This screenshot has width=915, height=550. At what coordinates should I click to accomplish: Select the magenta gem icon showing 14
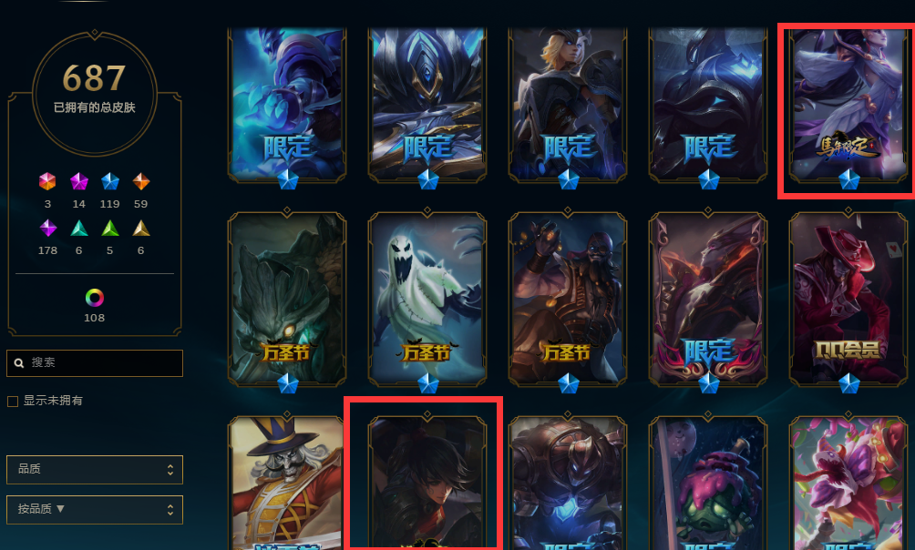click(78, 181)
